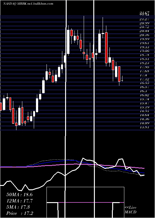This screenshot has height=218, width=155.
Task: Click the 18.51 price axis label
Action: pos(144,59)
